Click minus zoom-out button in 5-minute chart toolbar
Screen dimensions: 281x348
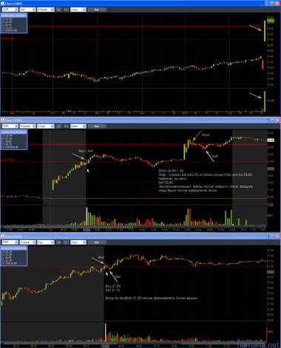point(66,126)
